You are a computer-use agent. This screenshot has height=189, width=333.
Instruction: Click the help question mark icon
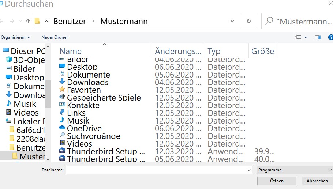pyautogui.click(x=330, y=37)
